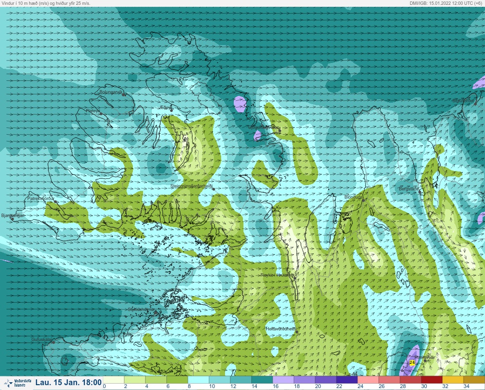
Task: Select the dark indigo 22–24 m/s legend swatch
Action: point(347,380)
